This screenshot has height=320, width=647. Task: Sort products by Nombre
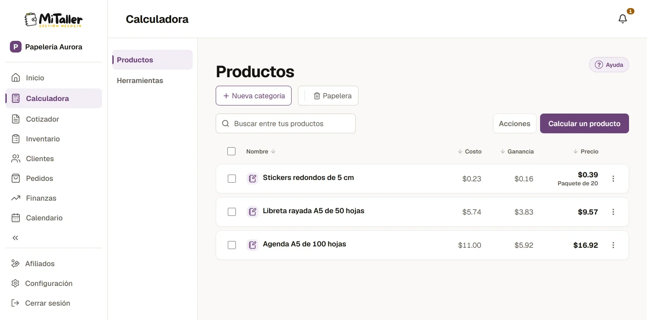click(261, 151)
